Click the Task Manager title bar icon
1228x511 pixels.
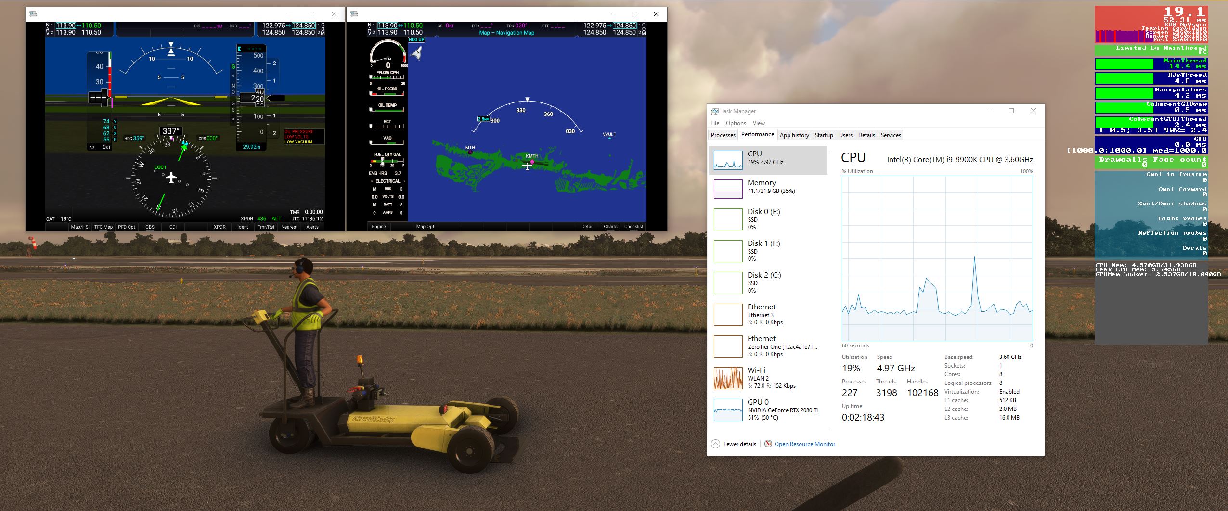[715, 111]
